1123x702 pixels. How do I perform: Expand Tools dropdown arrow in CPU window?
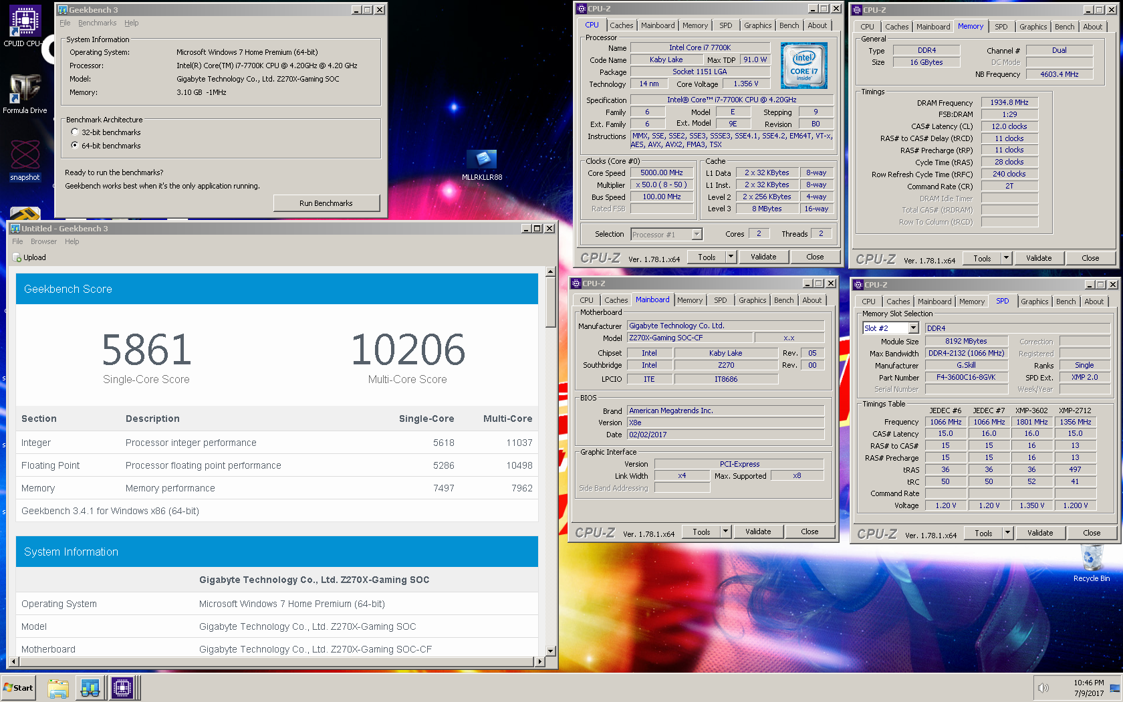point(731,257)
